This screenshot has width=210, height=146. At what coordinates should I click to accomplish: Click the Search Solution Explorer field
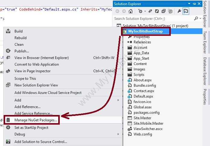(x=153, y=19)
